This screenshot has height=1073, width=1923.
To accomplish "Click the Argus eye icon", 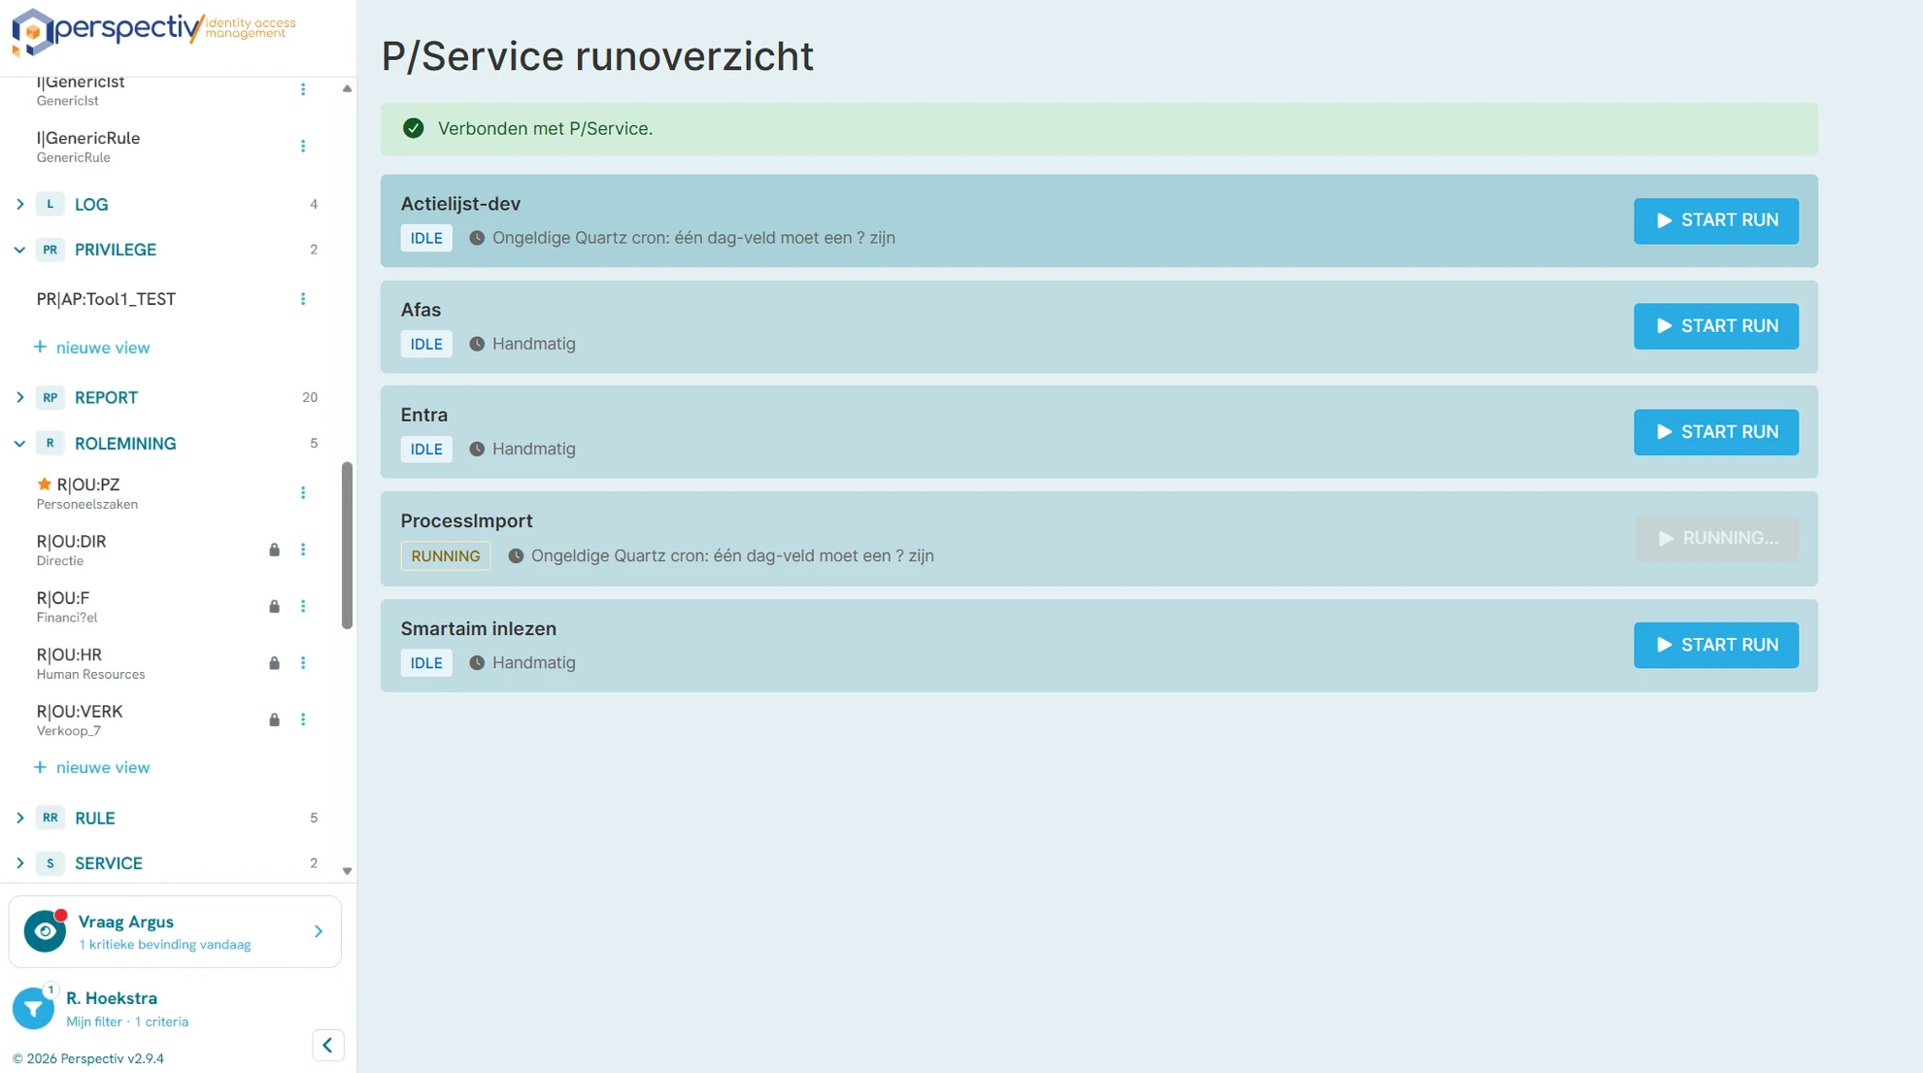I will pos(45,931).
